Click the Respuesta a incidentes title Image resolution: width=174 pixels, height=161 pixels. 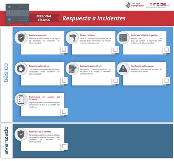[94, 18]
